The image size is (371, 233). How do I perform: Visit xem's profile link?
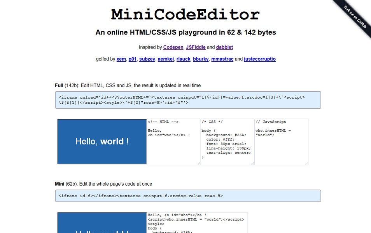[121, 59]
